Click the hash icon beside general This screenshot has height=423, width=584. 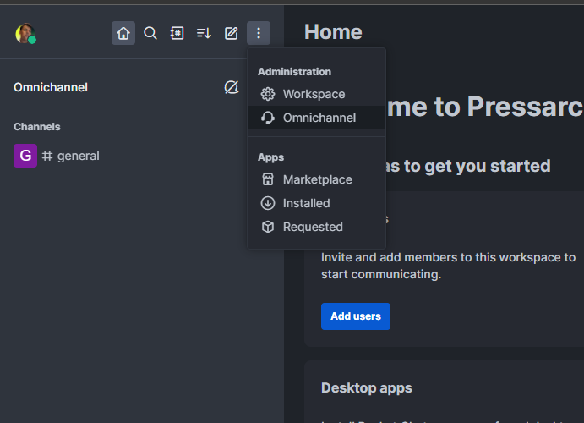point(47,156)
